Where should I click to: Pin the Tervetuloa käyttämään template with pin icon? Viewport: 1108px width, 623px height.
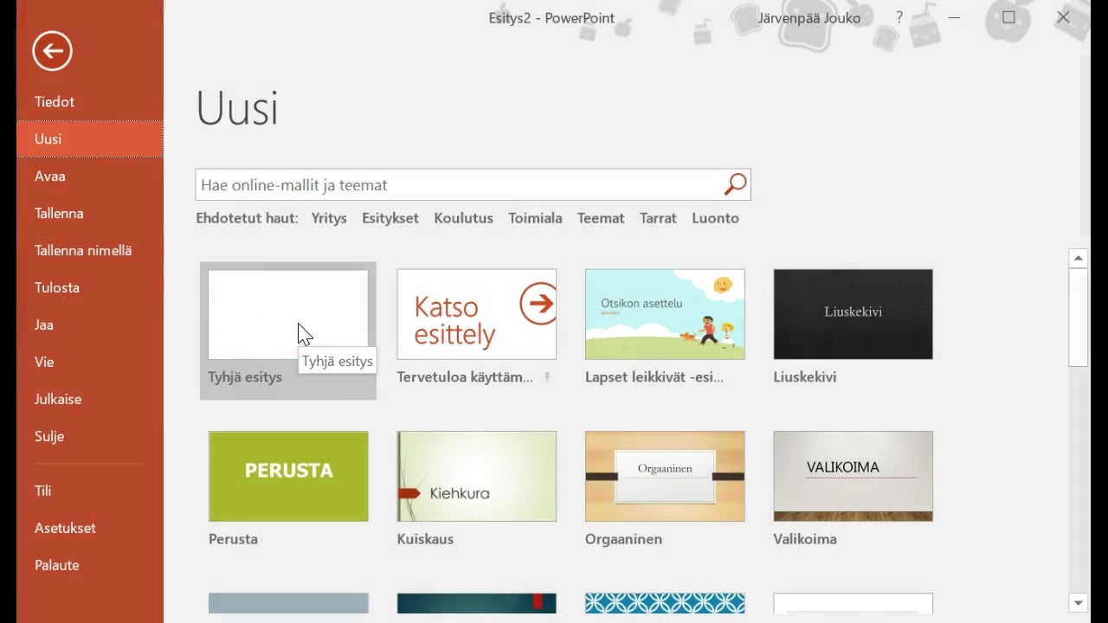click(546, 377)
